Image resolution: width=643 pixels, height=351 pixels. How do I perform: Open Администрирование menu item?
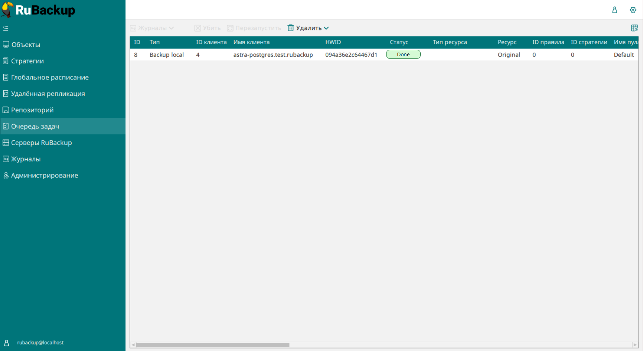[44, 175]
